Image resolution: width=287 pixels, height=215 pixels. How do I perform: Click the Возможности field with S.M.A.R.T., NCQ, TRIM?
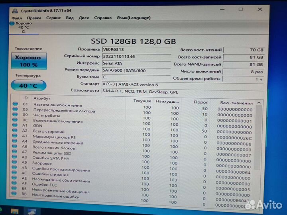click(x=182, y=92)
